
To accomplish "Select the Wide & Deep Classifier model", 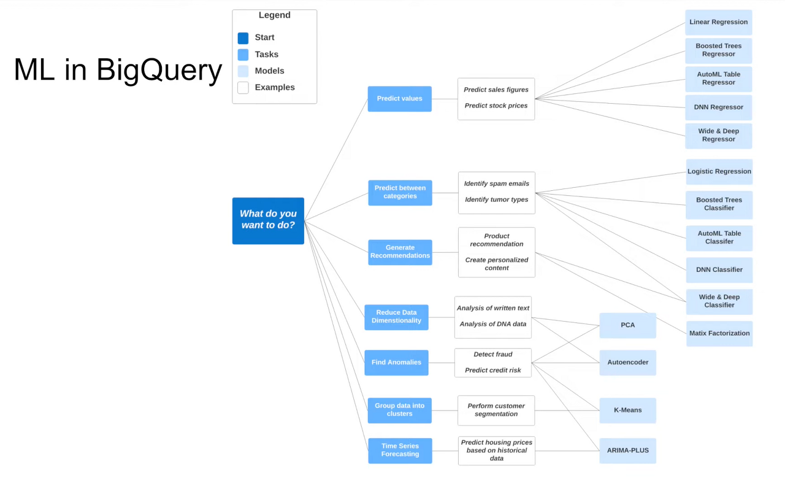I will coord(719,301).
